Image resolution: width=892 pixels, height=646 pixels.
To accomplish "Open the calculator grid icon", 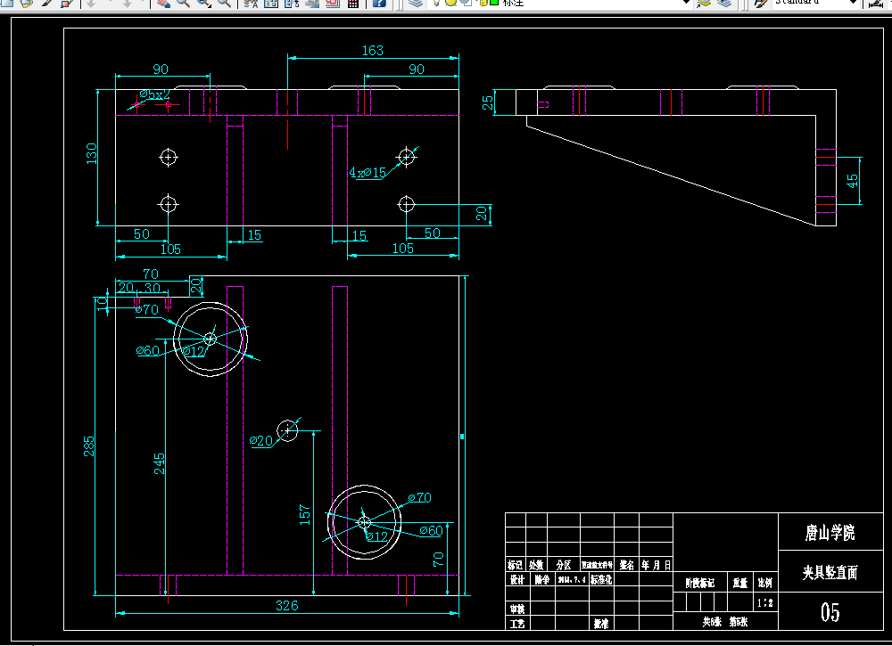I will coord(352,3).
